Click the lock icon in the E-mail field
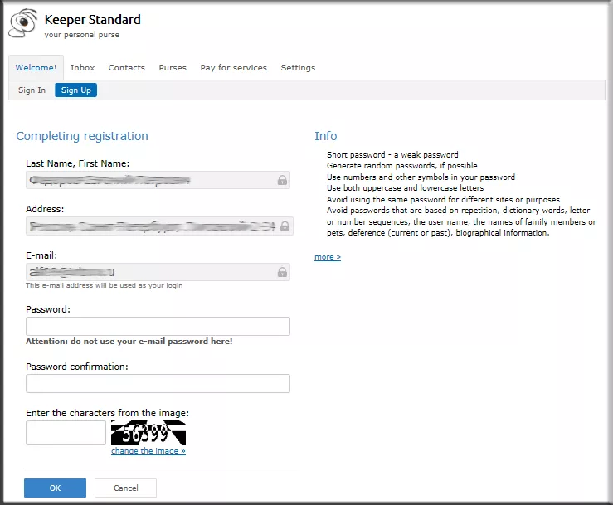The image size is (613, 505). click(x=282, y=272)
